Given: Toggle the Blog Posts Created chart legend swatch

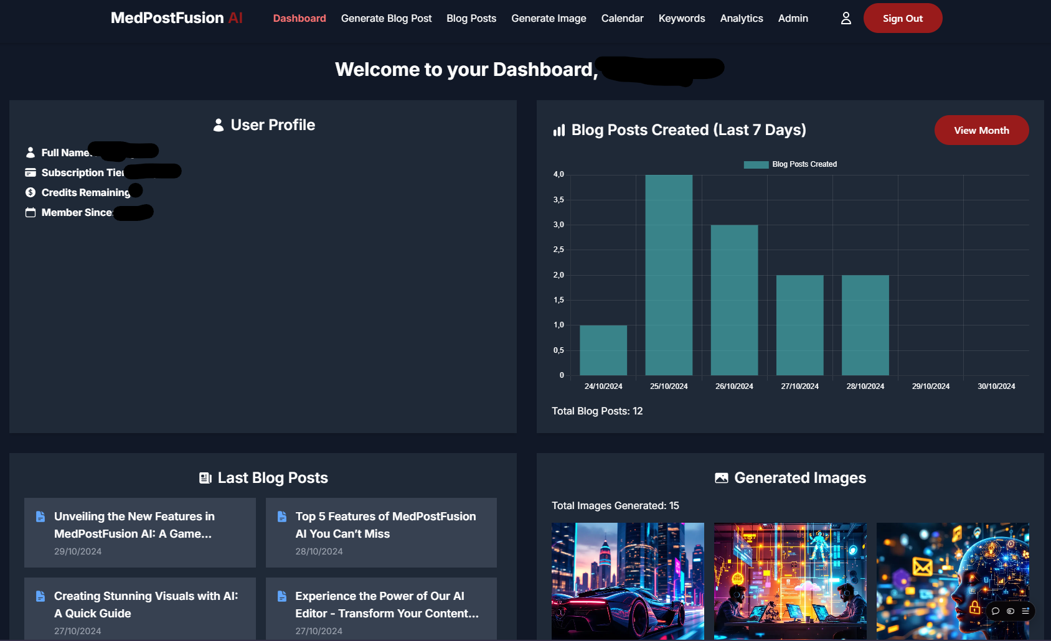Looking at the screenshot, I should tap(756, 164).
